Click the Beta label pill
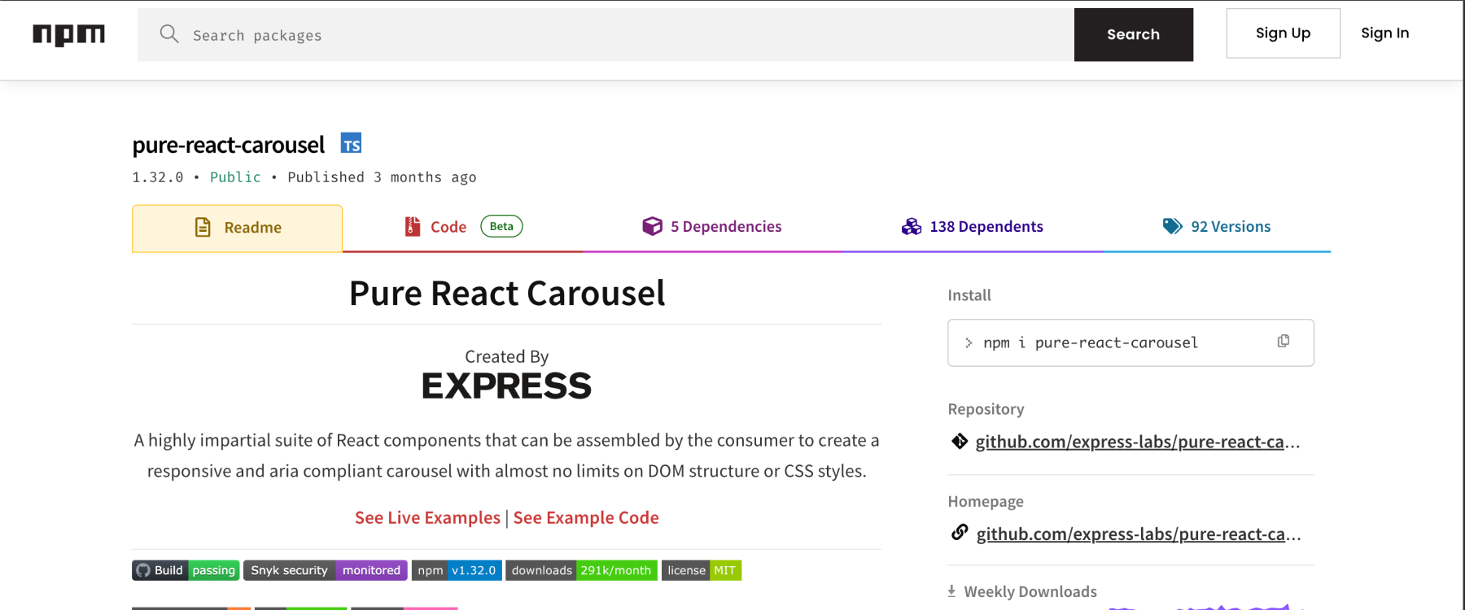This screenshot has width=1465, height=610. click(x=501, y=226)
